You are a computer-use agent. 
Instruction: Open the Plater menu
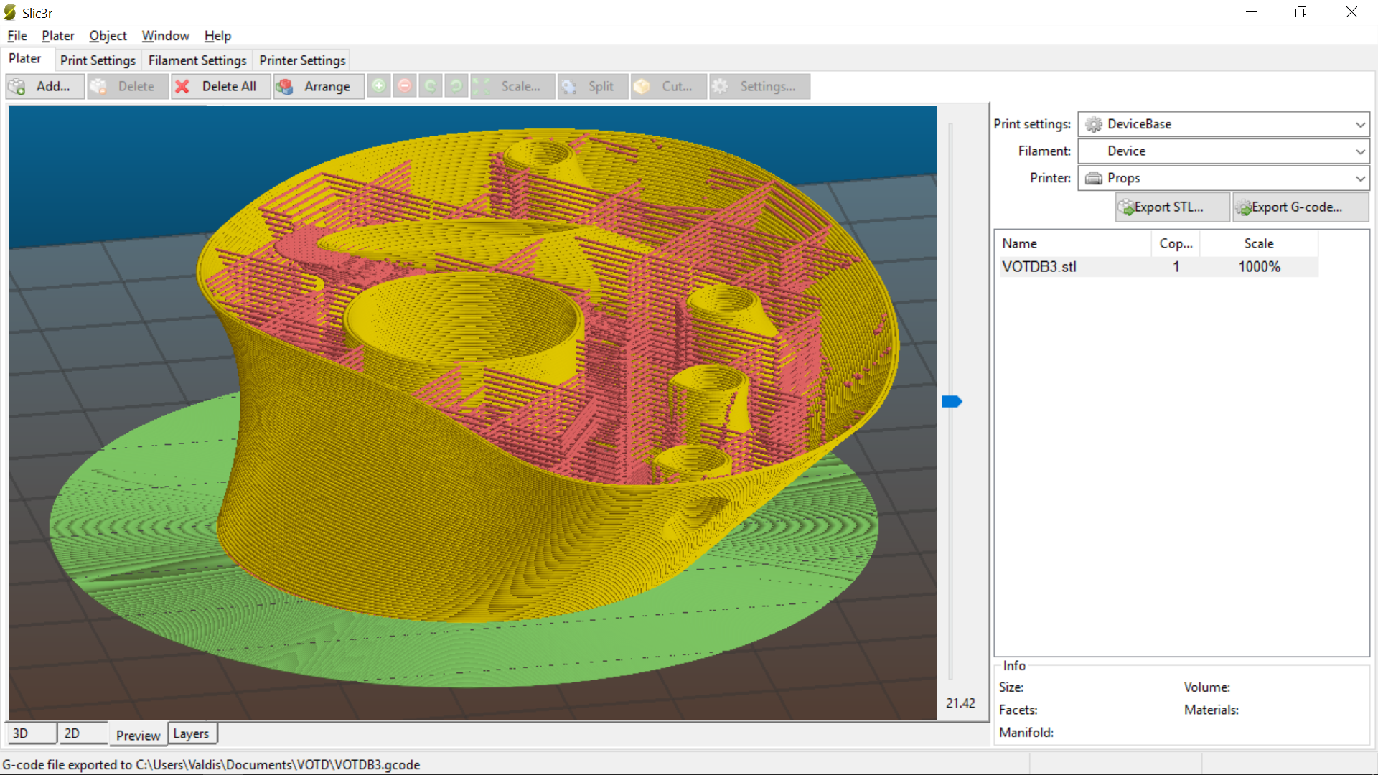[57, 36]
